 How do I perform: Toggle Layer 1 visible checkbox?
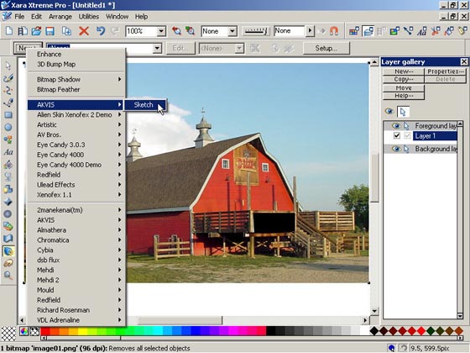[396, 135]
